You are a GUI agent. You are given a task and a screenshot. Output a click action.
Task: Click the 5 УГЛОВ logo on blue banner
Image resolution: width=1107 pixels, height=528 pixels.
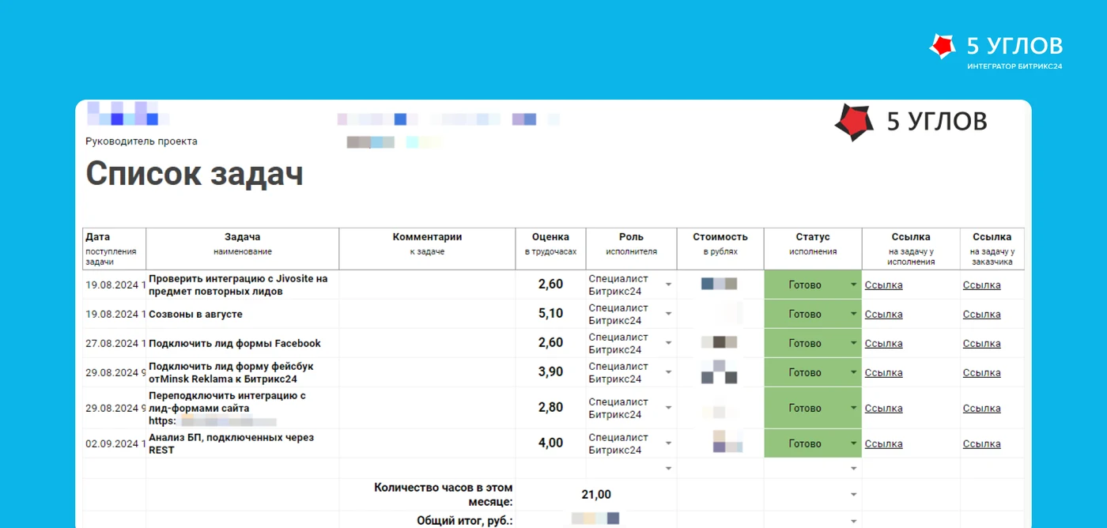[996, 51]
